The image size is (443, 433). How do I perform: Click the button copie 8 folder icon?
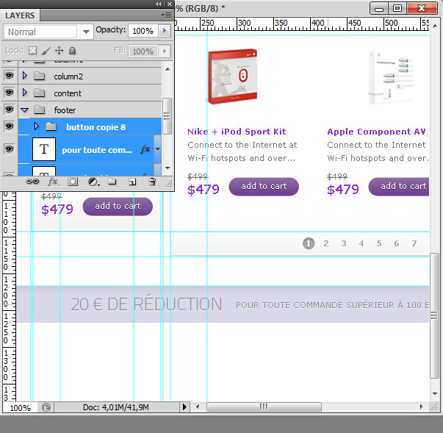tap(51, 126)
